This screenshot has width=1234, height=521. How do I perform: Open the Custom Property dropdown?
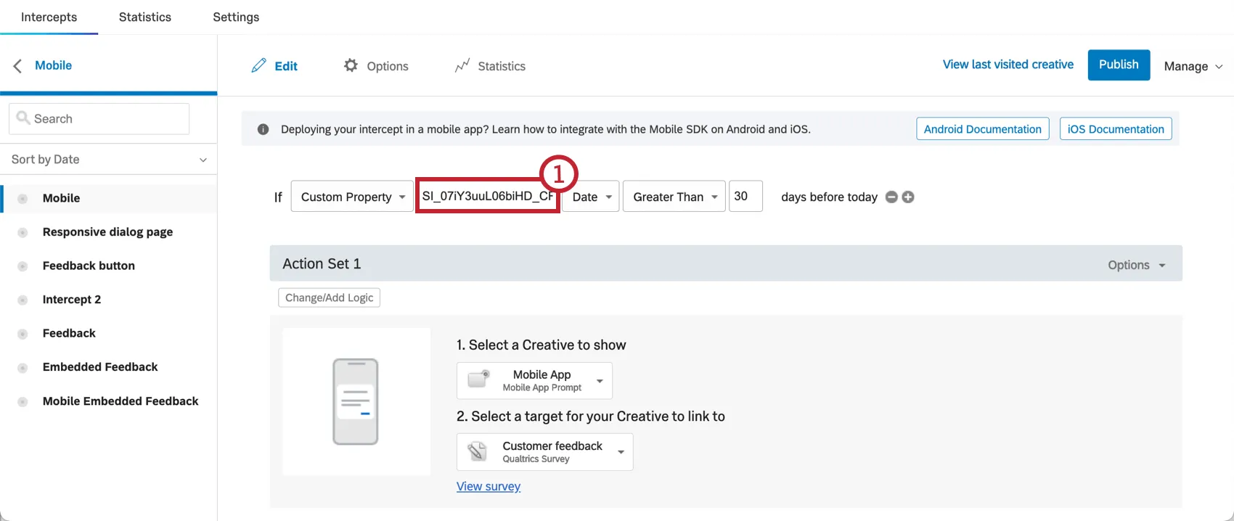(352, 197)
